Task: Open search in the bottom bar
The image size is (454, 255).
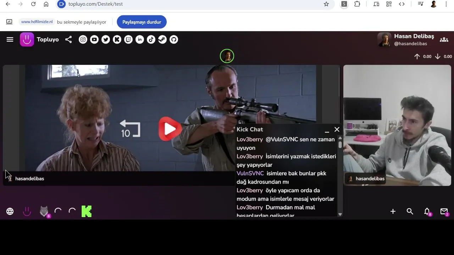Action: [410, 211]
